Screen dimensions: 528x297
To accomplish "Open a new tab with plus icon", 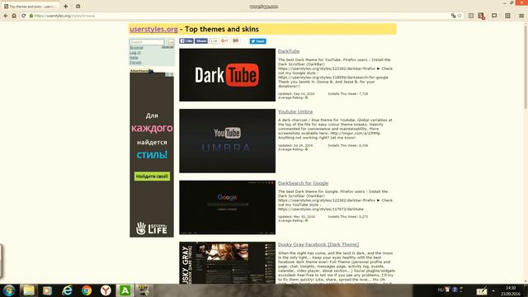I will point(66,6).
